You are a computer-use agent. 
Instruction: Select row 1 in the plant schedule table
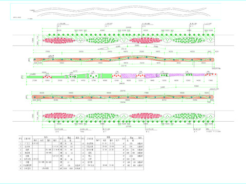[x=50, y=144]
